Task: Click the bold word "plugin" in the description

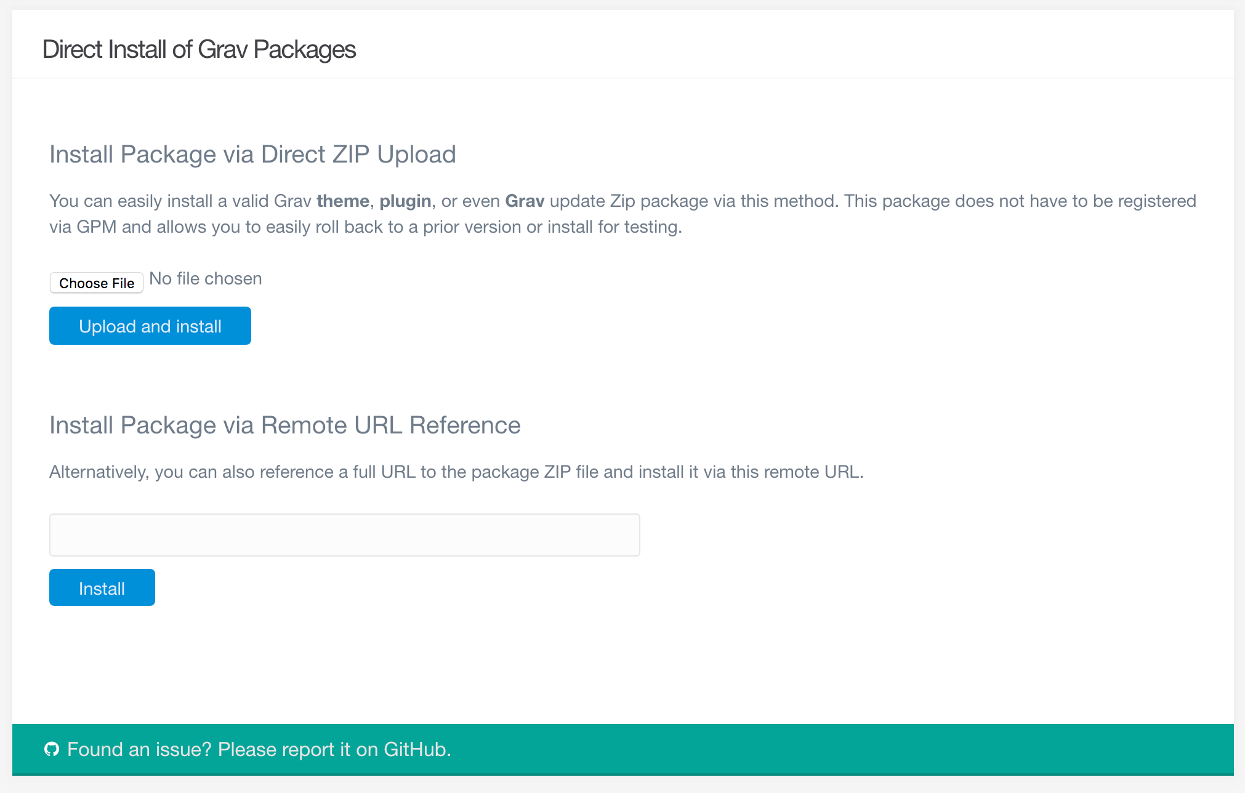Action: 405,201
